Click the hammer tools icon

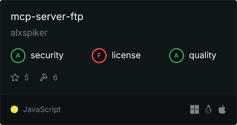pyautogui.click(x=44, y=77)
